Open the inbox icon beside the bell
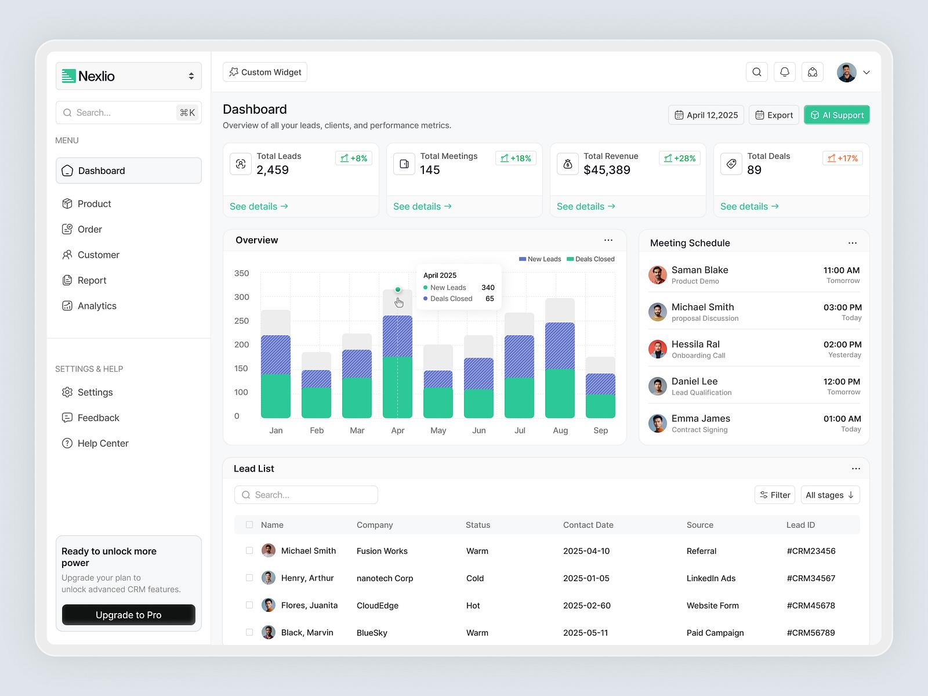928x696 pixels. (812, 72)
